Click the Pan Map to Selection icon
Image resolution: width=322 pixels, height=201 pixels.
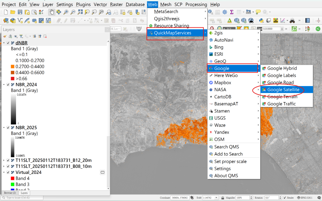[x=59, y=12]
